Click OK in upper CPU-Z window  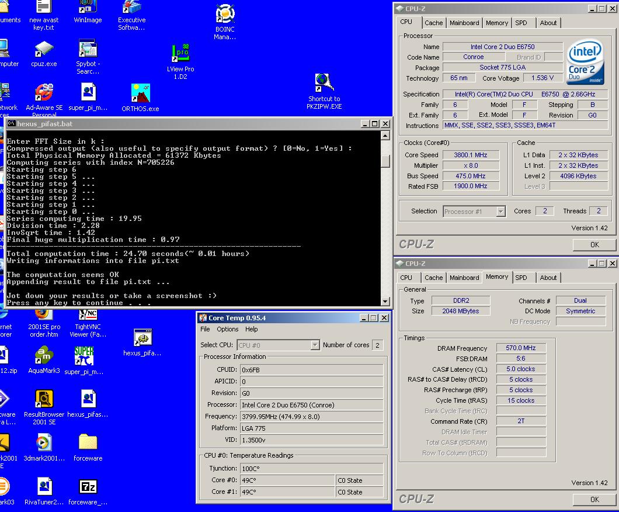(x=594, y=244)
